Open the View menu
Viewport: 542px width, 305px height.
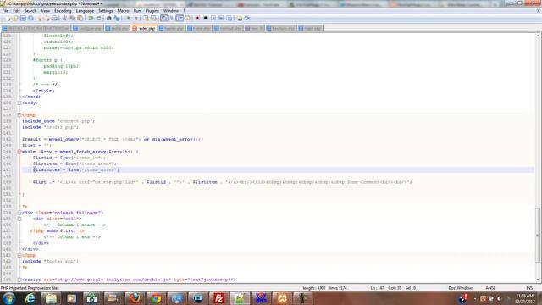click(45, 11)
